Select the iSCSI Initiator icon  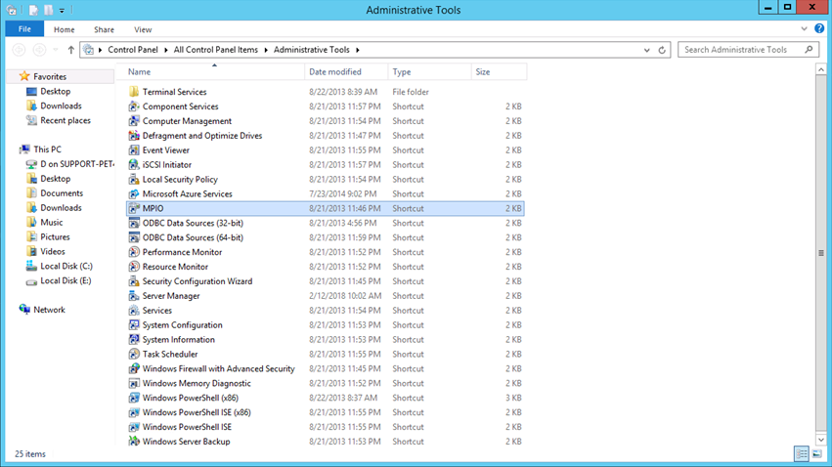click(134, 165)
